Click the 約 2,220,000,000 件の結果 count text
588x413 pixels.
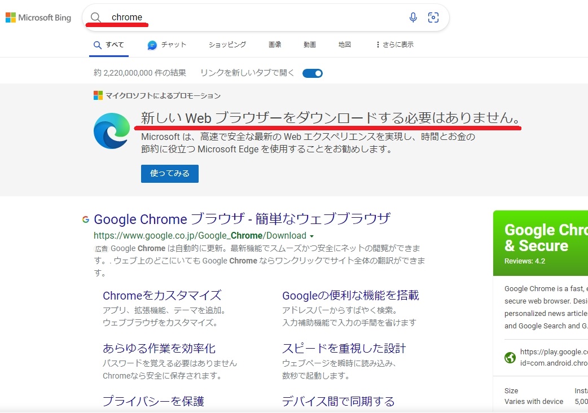pyautogui.click(x=140, y=73)
